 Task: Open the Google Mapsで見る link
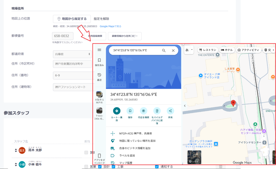110,26
